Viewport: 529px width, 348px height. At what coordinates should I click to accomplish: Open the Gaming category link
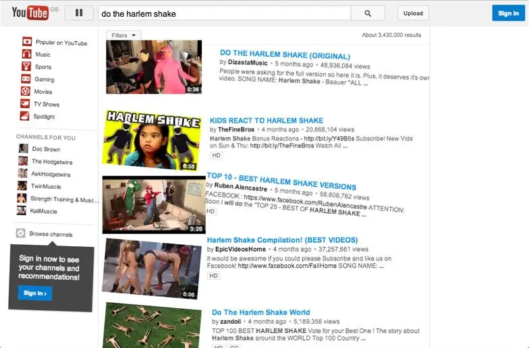[x=45, y=80]
